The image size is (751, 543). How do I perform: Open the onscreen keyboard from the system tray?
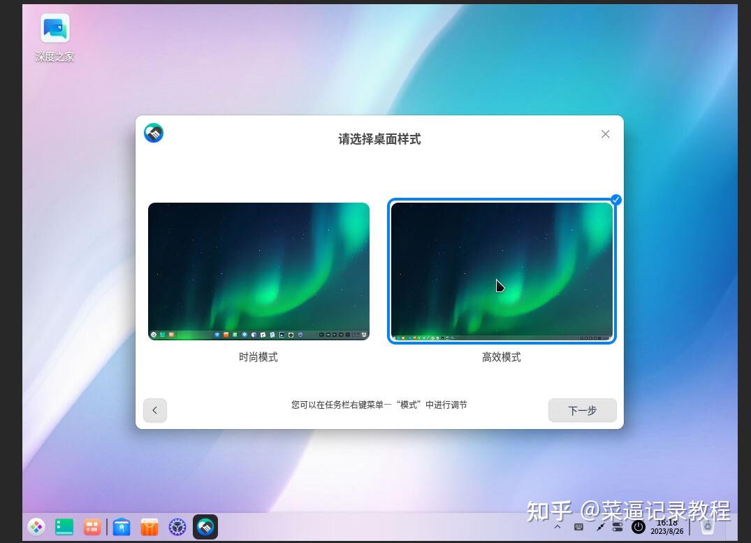pos(578,526)
